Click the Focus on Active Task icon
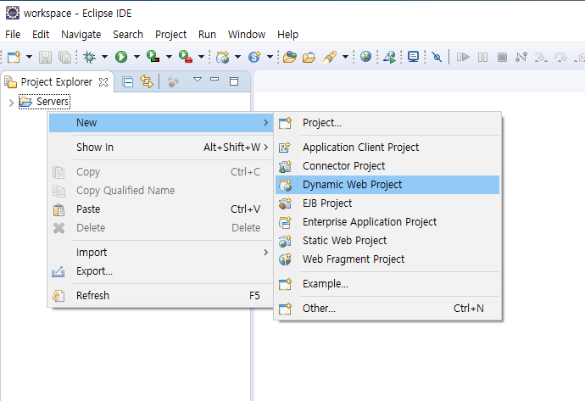The image size is (585, 401). [173, 81]
